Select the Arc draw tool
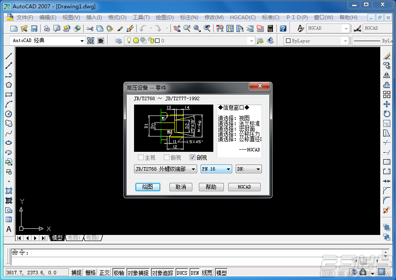The width and height of the screenshot is (396, 280). 9,104
